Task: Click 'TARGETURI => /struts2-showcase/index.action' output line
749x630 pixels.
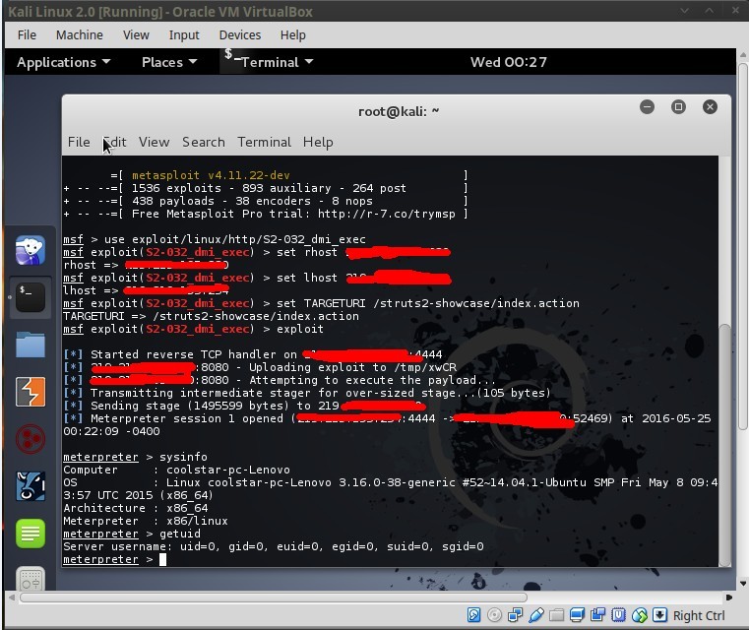Action: [211, 316]
